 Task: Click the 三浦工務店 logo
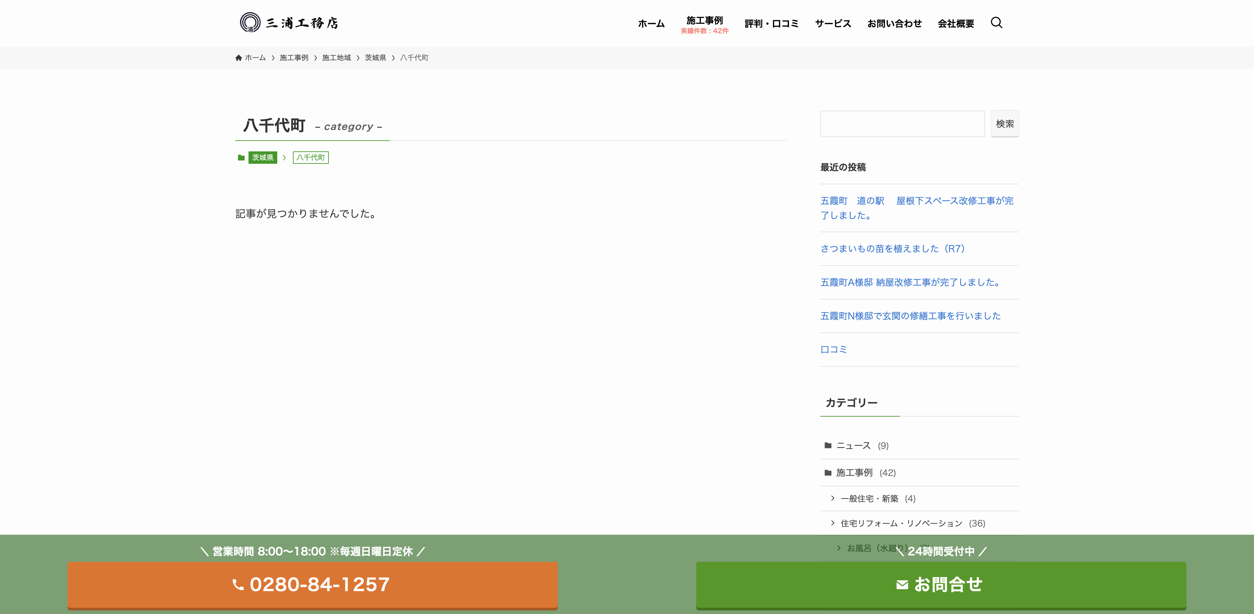click(x=289, y=23)
